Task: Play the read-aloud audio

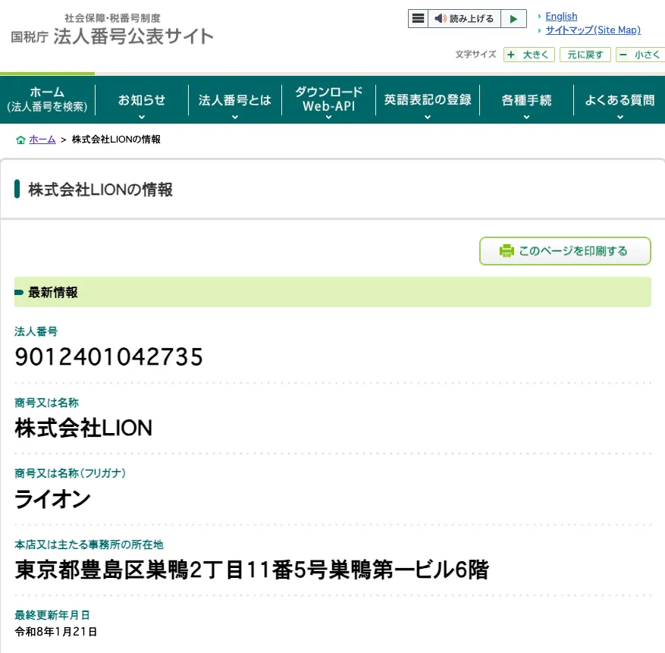Action: tap(513, 19)
